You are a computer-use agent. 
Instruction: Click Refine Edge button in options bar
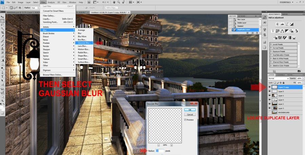(x=111, y=8)
